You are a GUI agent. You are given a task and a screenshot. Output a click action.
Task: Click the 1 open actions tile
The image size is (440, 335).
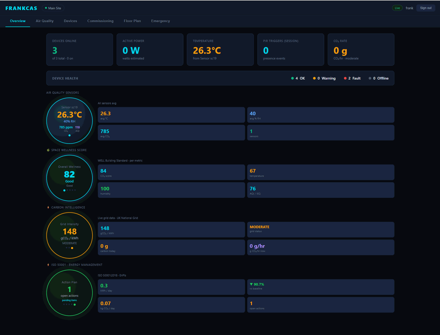321,305
